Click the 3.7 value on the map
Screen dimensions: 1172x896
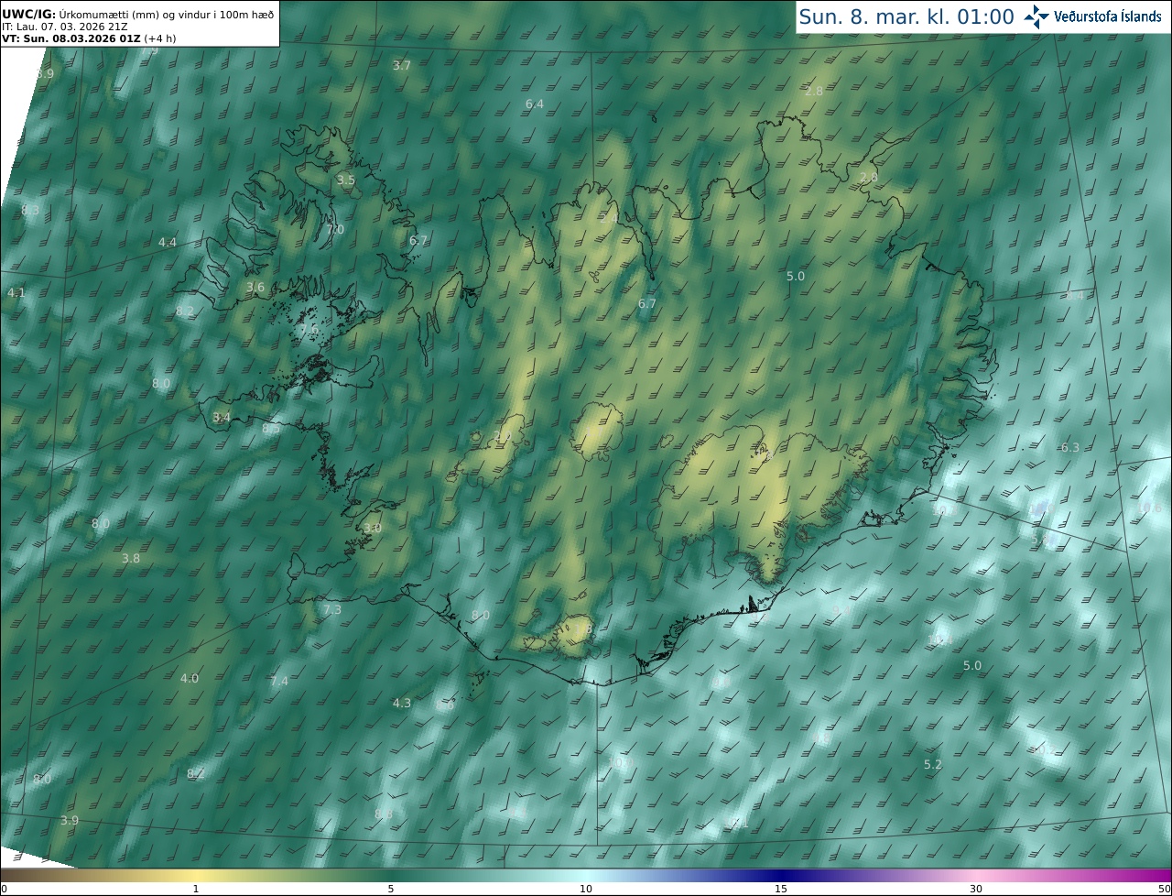(402, 65)
